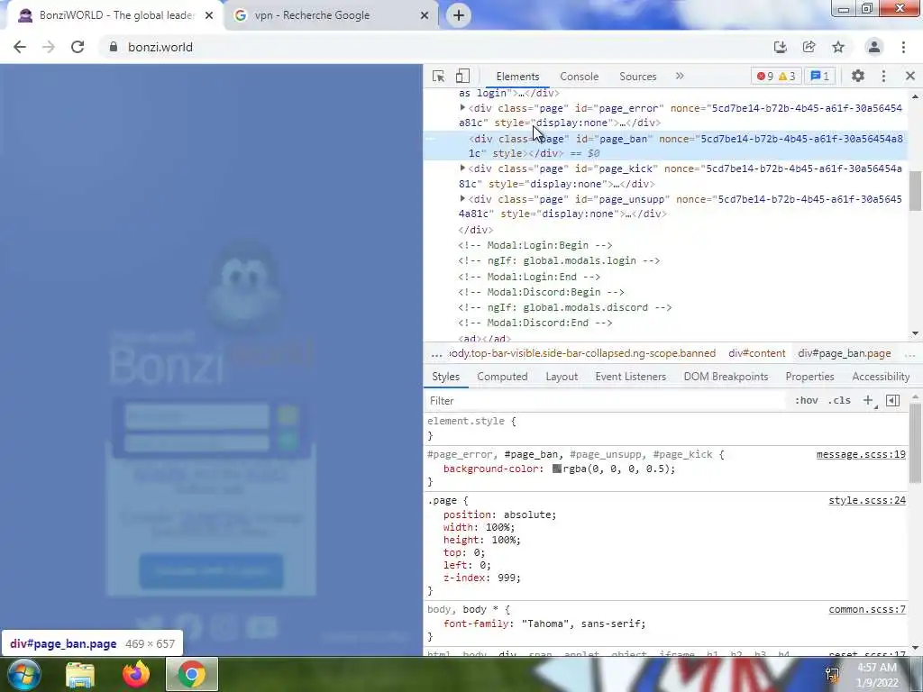Toggle the :hov element state panel
923x692 pixels.
point(806,401)
